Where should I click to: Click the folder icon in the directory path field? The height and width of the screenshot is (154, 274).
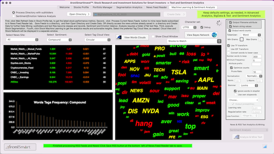[x=95, y=15]
